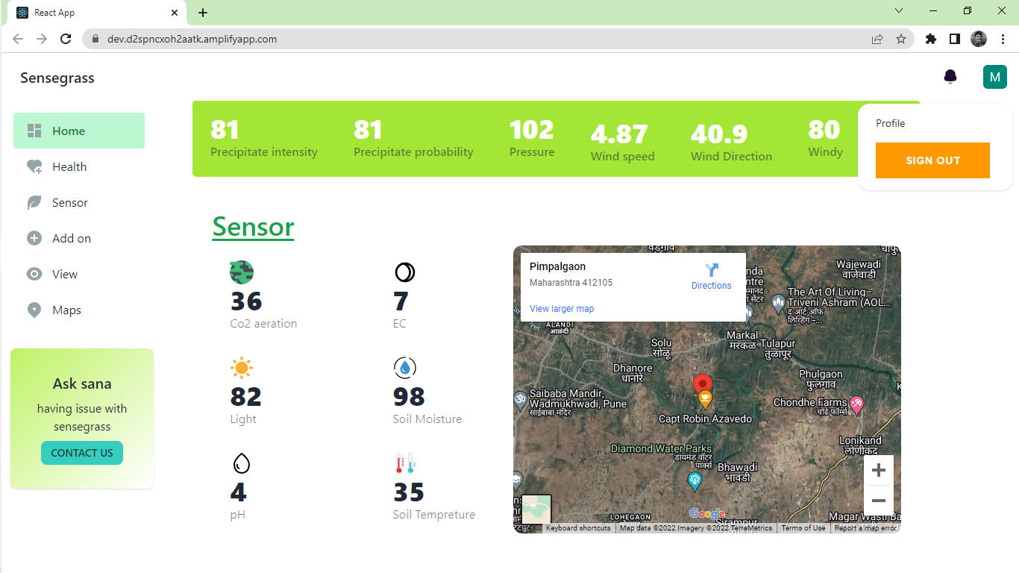The image size is (1019, 573).
Task: Click the red location pin on map
Action: click(x=703, y=383)
